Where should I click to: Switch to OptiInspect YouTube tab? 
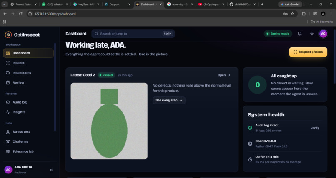[211, 4]
